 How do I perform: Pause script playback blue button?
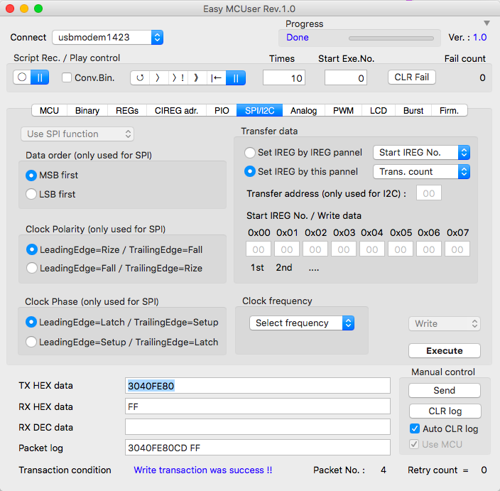236,78
